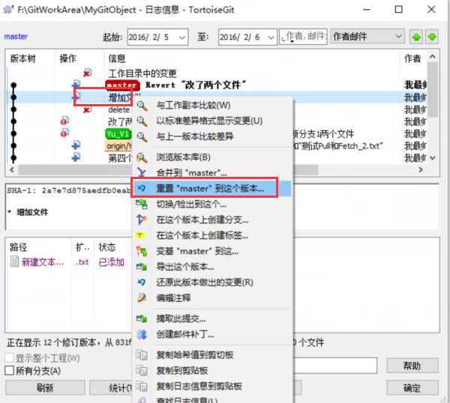
Task: Open the 起始 date dropdown 2016/2/5
Action: (x=182, y=37)
